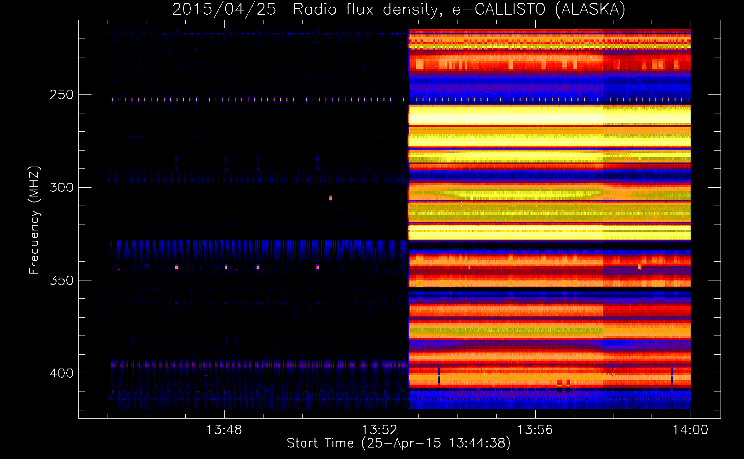Click the wide blue band directly above 250 MHz
Viewport: 744px width, 459px height.
tap(549, 85)
